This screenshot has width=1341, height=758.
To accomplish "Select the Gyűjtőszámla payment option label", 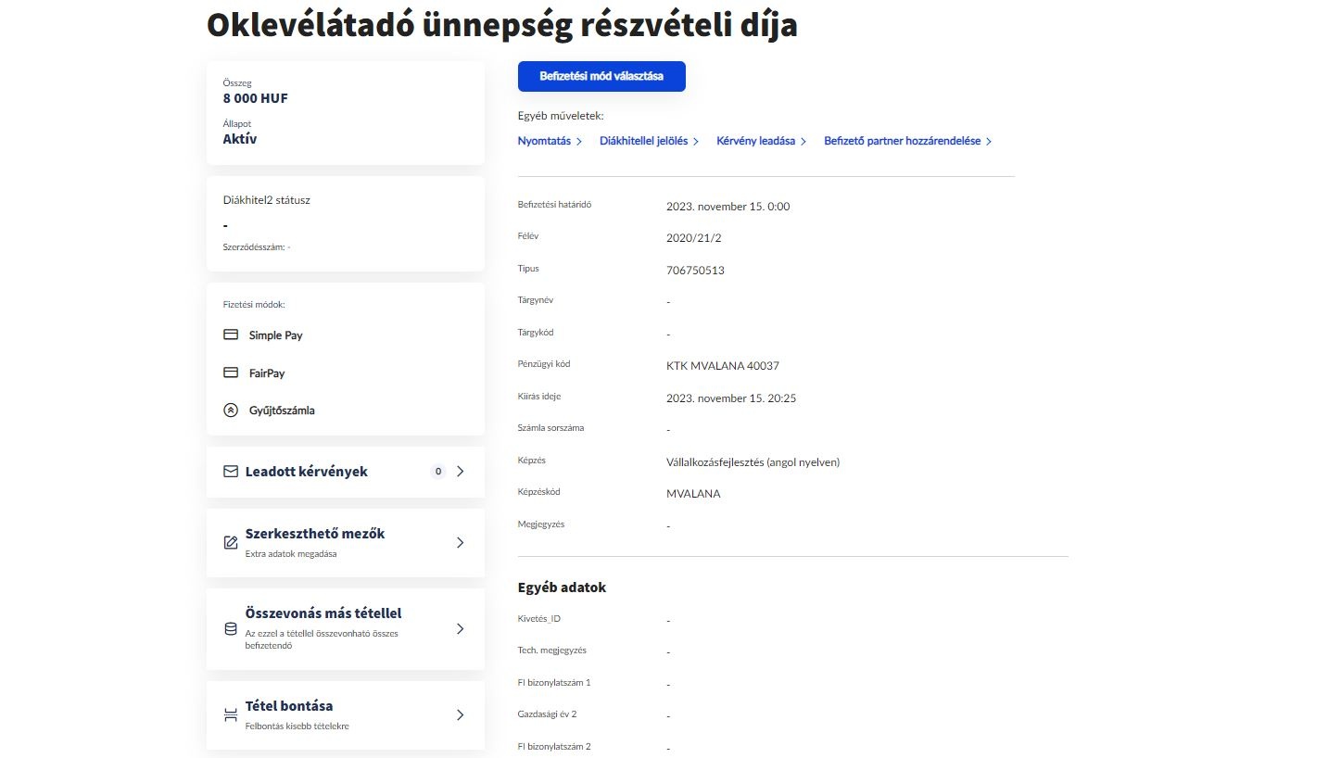I will coord(282,411).
